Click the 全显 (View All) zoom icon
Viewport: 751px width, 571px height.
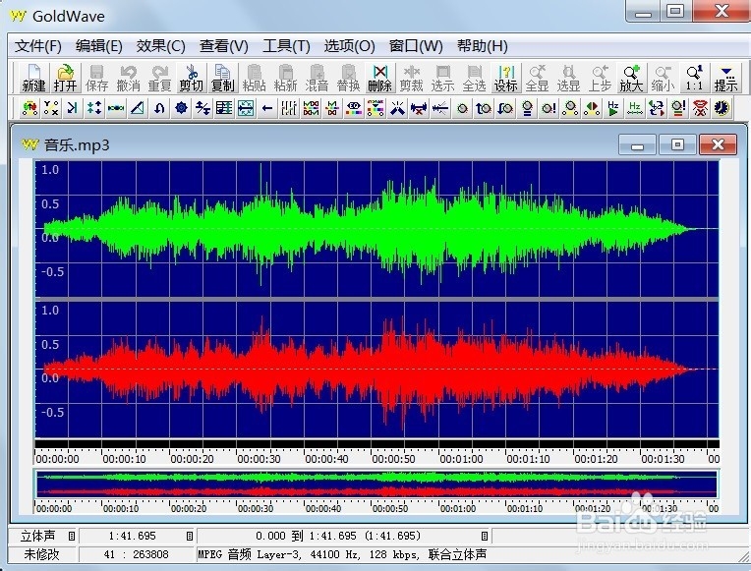[537, 78]
